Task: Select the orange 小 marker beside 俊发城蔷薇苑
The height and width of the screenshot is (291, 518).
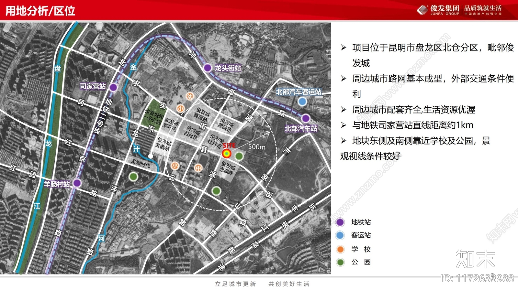Action: pos(180,109)
